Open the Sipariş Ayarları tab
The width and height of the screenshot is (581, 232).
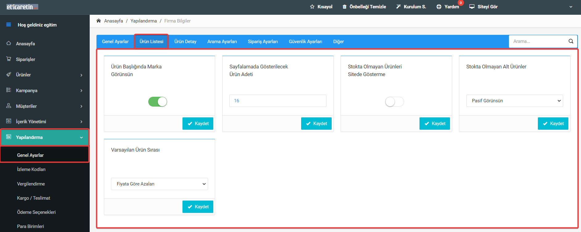(x=263, y=42)
